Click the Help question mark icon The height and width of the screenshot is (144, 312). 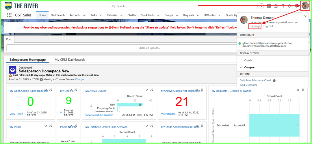[x=283, y=6]
